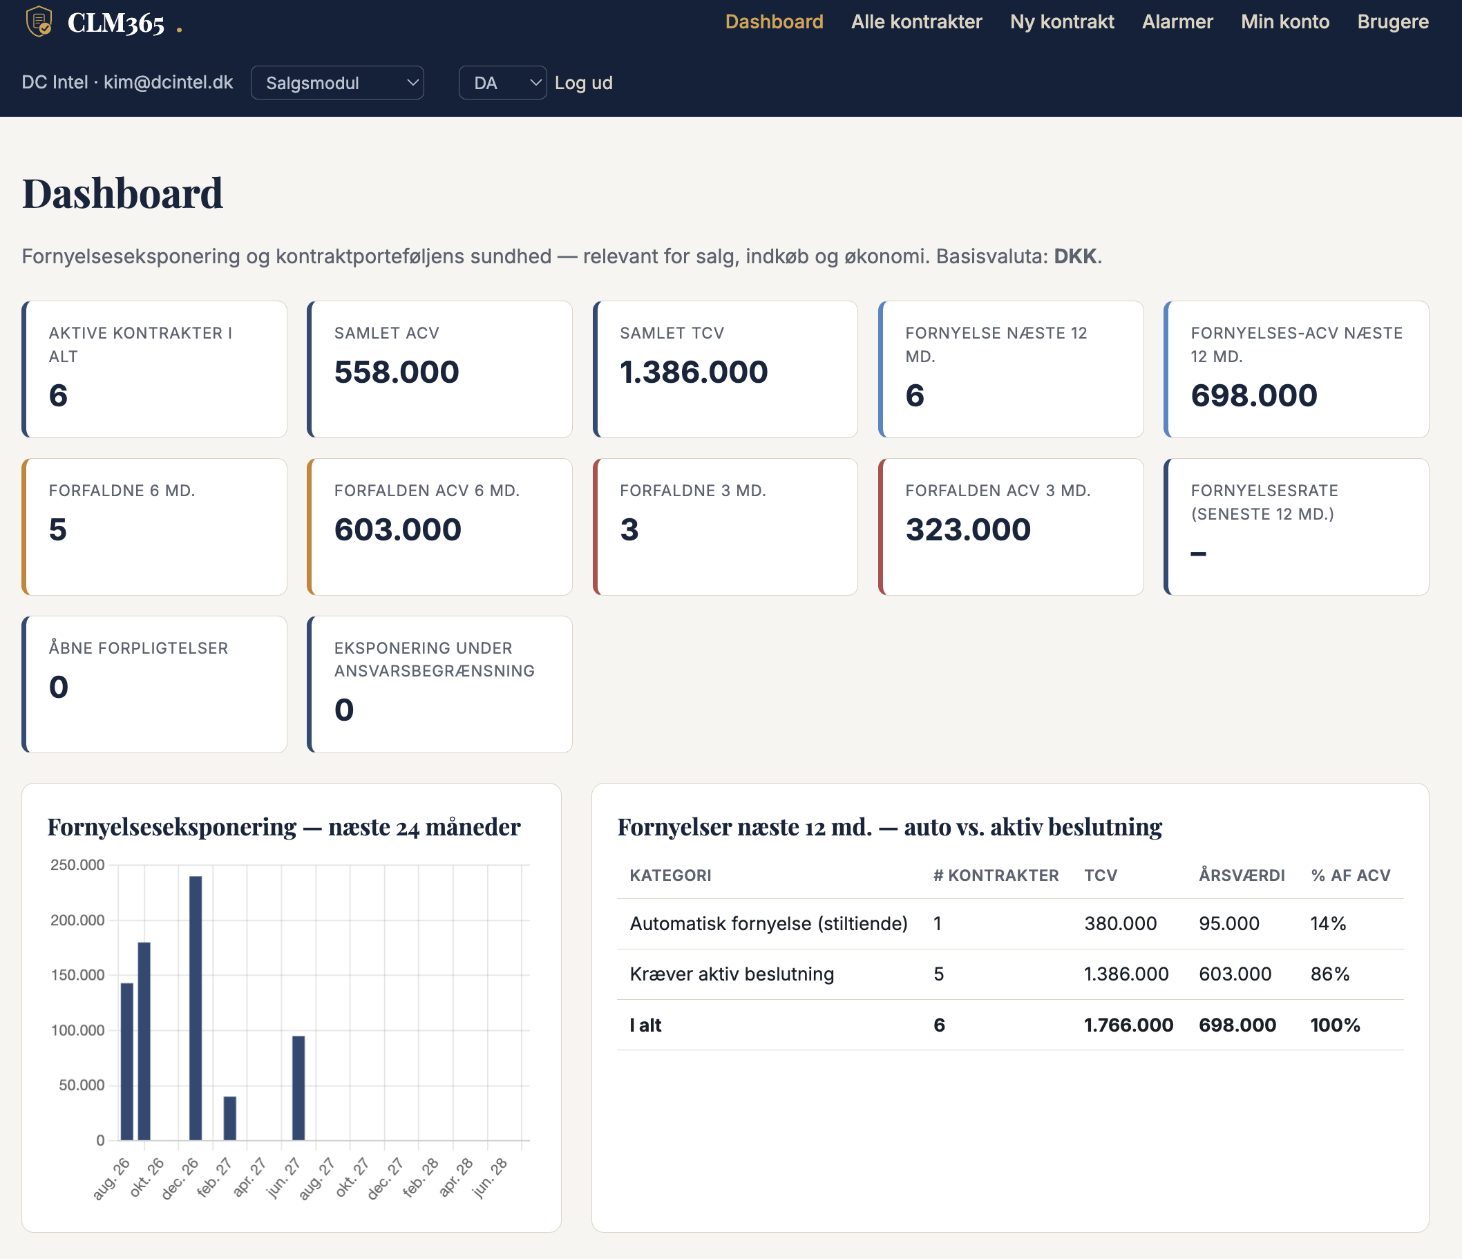Open the DA language dropdown

pos(502,82)
